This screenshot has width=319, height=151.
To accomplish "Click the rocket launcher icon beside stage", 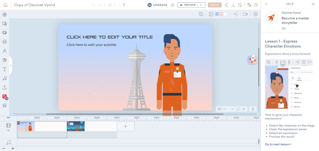I will [x=253, y=59].
